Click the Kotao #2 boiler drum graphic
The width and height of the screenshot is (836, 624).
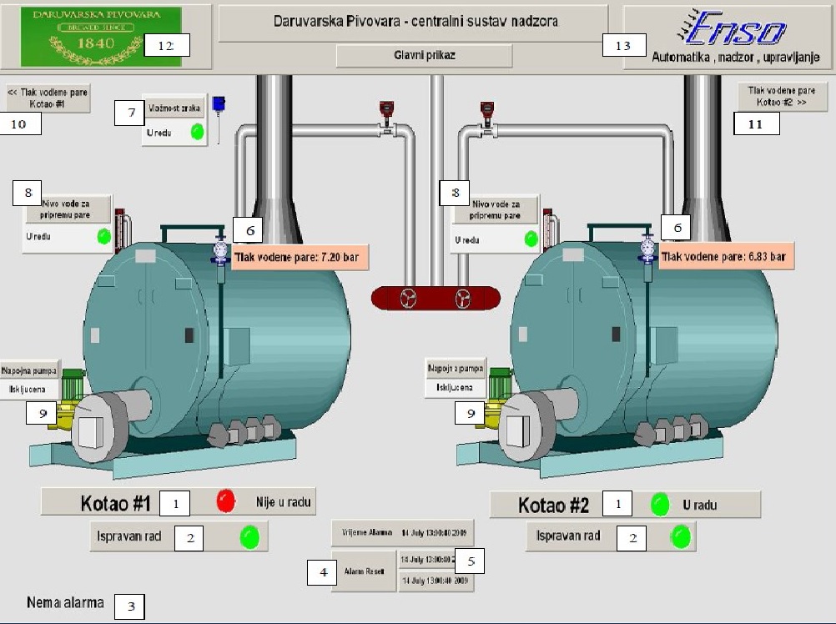tap(645, 341)
